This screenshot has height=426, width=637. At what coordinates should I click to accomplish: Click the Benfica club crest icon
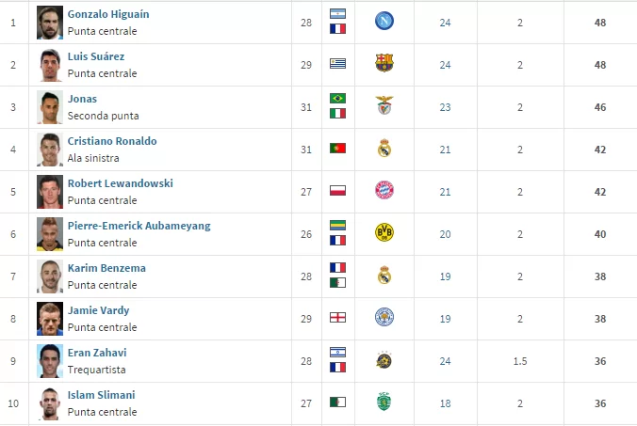(384, 106)
